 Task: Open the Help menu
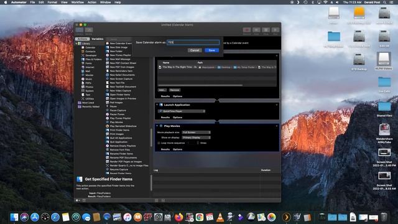click(118, 2)
